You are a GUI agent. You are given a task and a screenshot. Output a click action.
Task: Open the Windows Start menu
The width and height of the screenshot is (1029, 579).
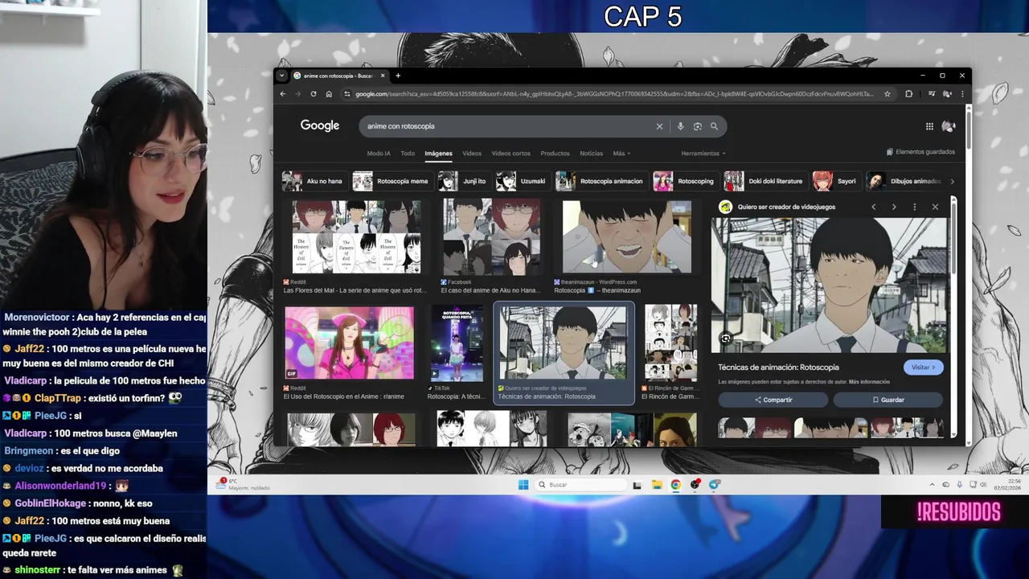coord(523,484)
